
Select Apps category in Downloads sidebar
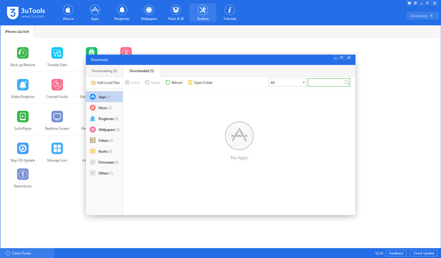(104, 97)
